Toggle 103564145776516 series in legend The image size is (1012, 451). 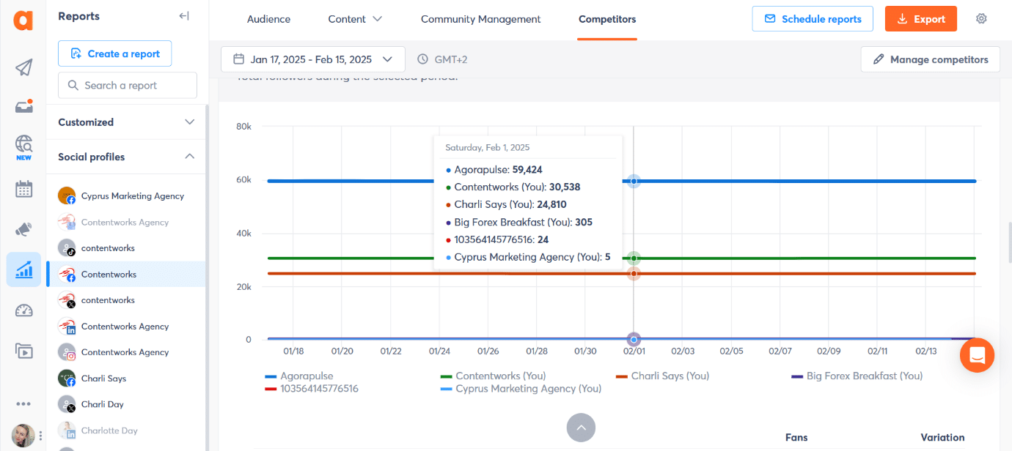pyautogui.click(x=312, y=389)
